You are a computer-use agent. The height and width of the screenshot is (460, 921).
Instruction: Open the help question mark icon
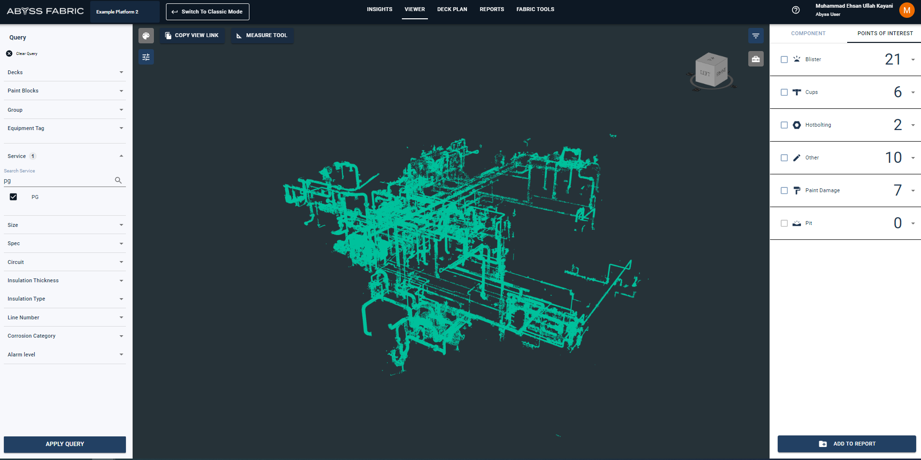(796, 10)
